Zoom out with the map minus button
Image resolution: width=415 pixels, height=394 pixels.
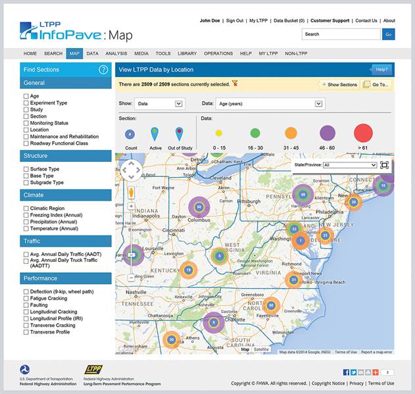coord(131,278)
